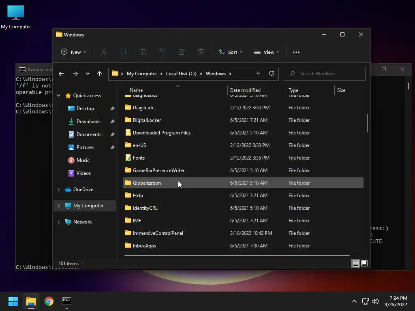Click the Share icon in toolbar
This screenshot has height=311, width=415.
click(182, 52)
